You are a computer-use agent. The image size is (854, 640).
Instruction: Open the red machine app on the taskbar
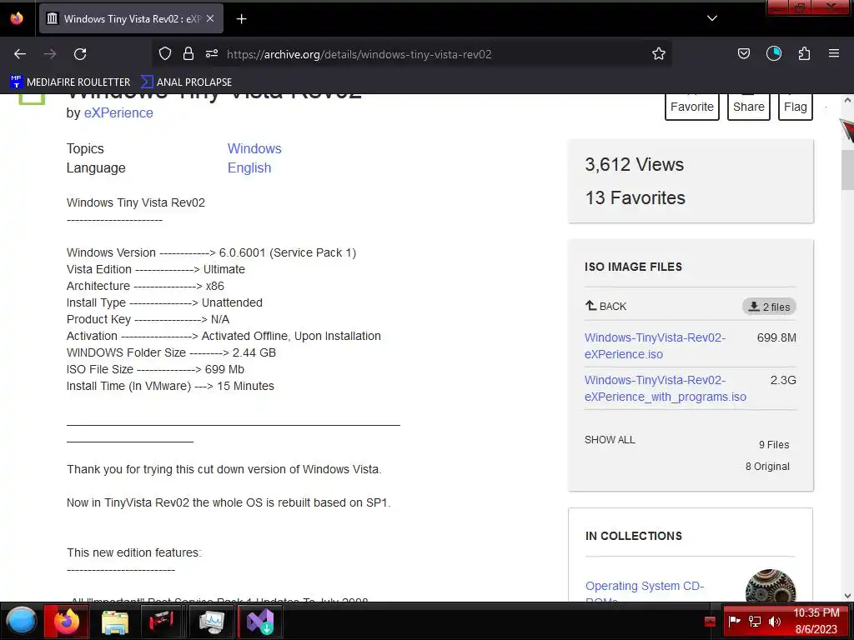coord(161,621)
